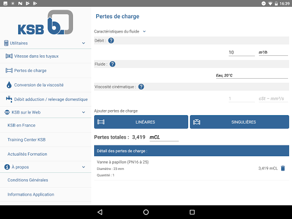
Task: Click the battery status icon
Action: click(x=276, y=3)
